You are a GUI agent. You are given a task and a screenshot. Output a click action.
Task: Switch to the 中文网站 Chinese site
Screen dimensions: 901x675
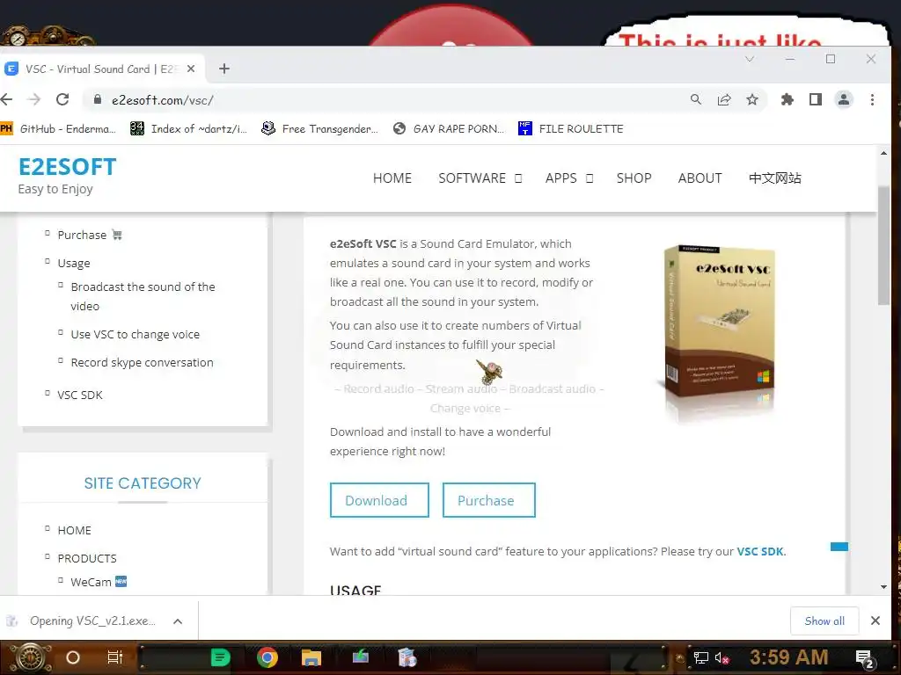[x=774, y=178]
